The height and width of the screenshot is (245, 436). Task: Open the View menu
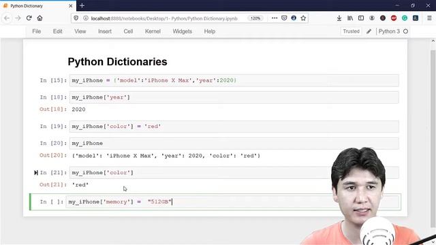pyautogui.click(x=80, y=31)
